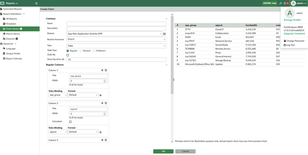Add a column using Column 1 plus icon
The height and width of the screenshot is (155, 308).
tap(102, 70)
